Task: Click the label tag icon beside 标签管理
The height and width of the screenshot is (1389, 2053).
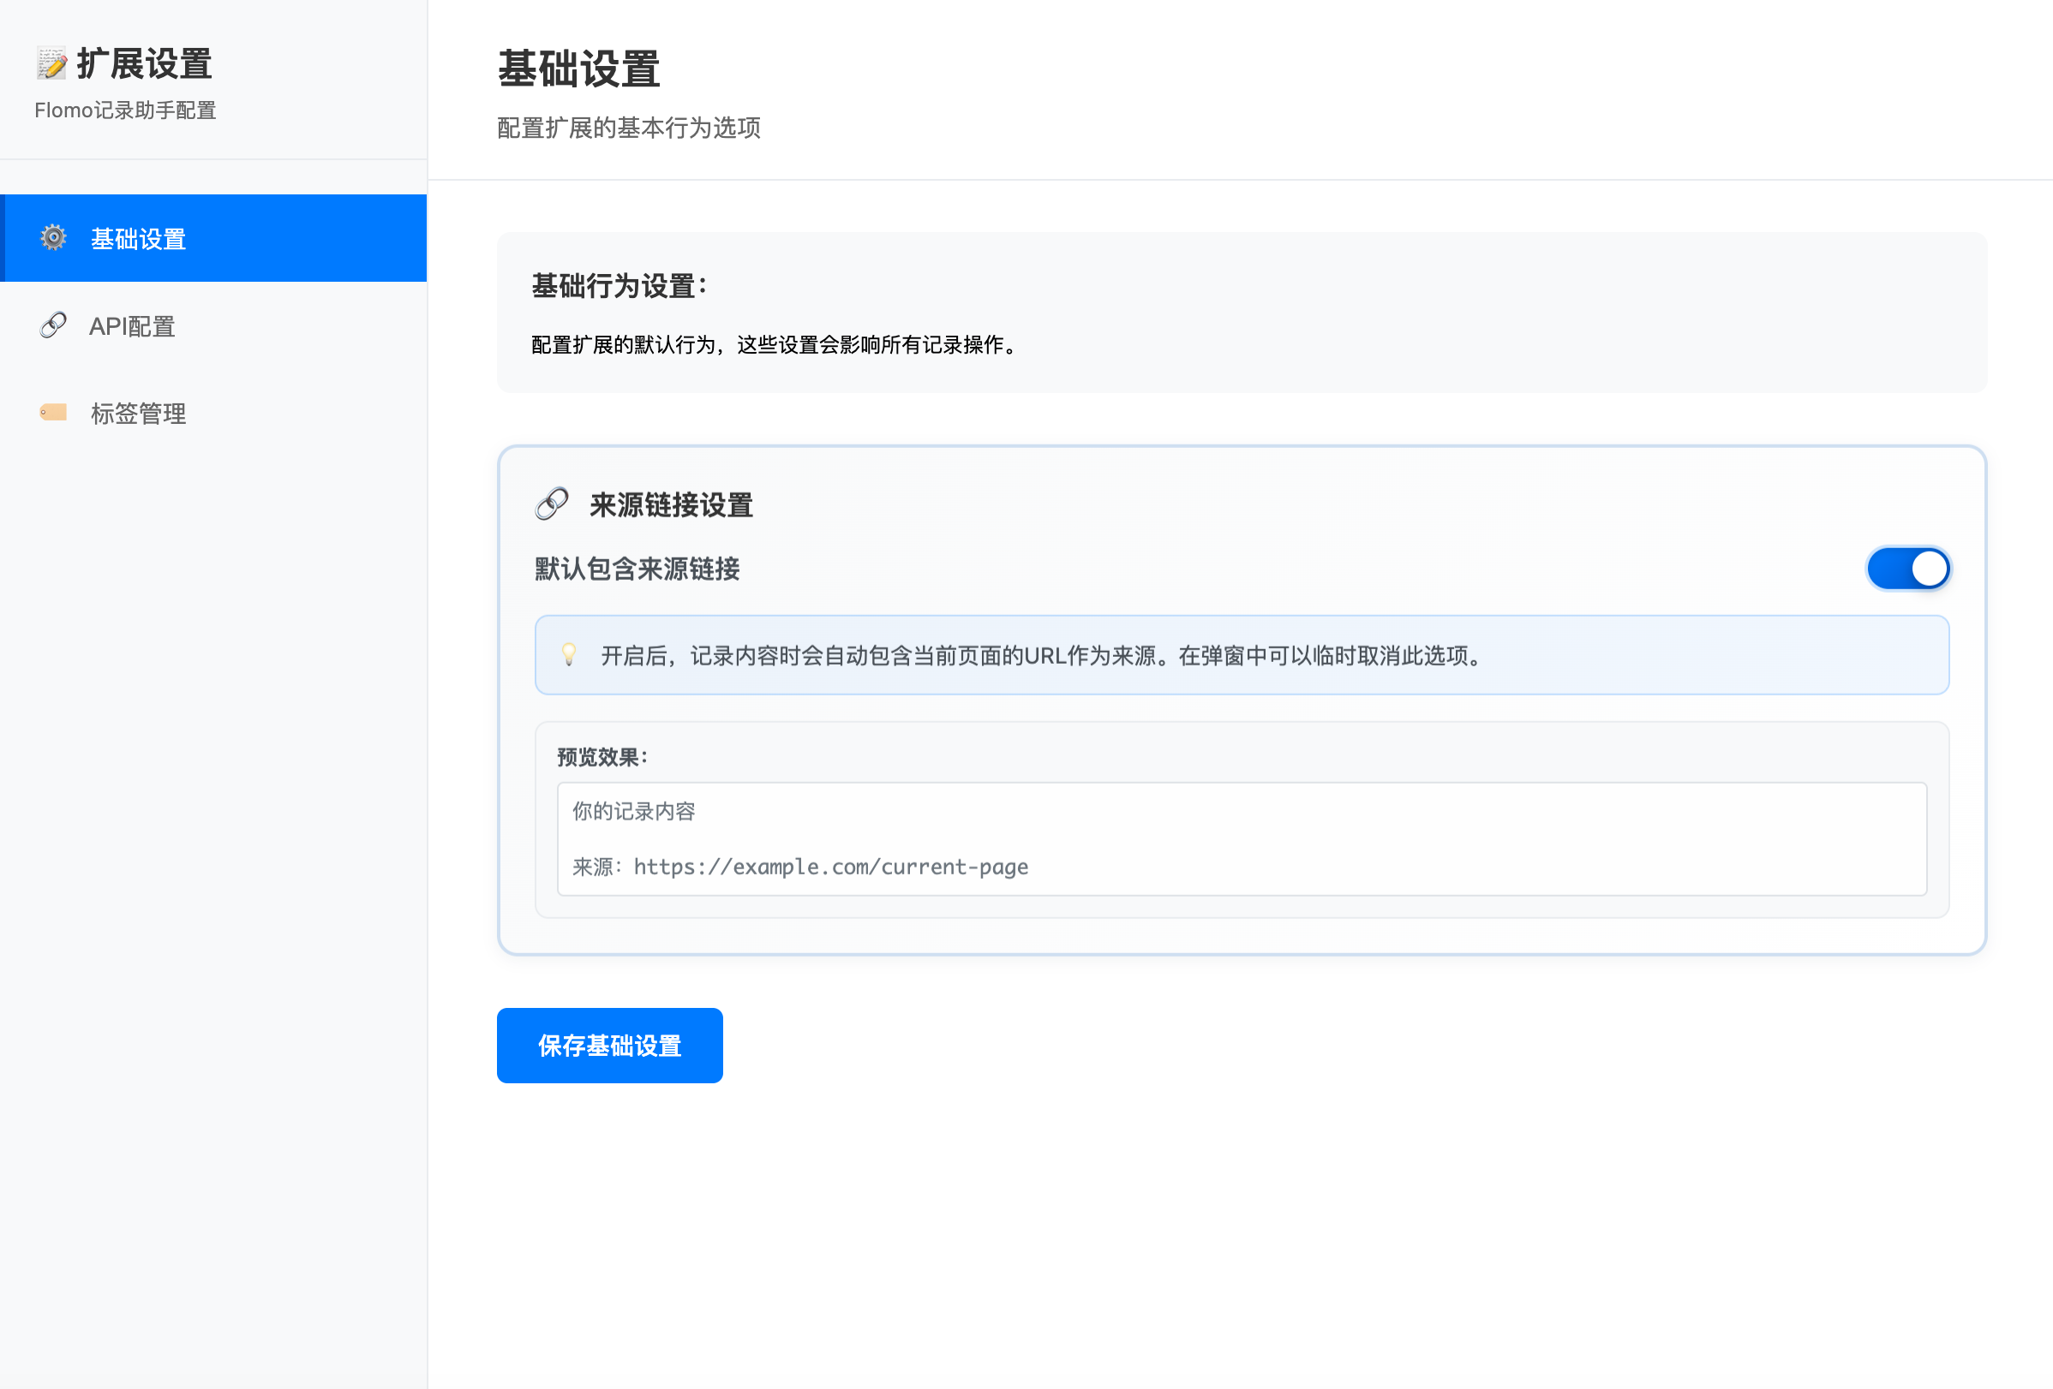Action: (x=54, y=413)
